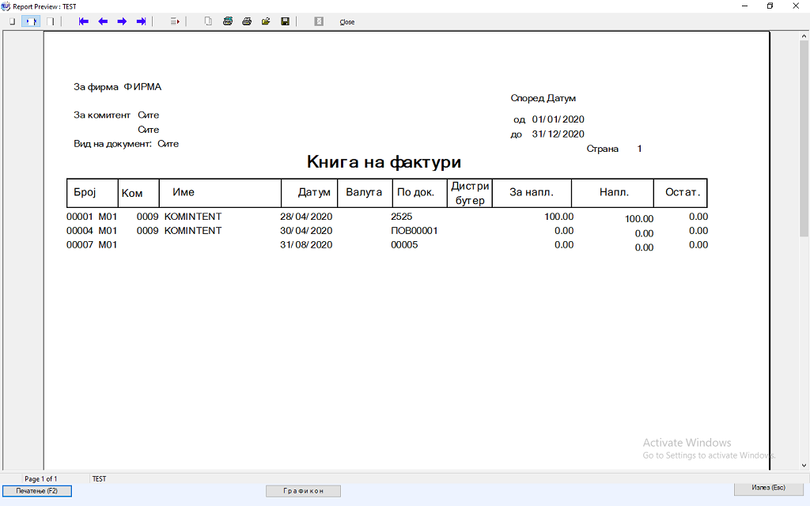The width and height of the screenshot is (810, 506).
Task: Click the Графикон button
Action: tap(305, 491)
